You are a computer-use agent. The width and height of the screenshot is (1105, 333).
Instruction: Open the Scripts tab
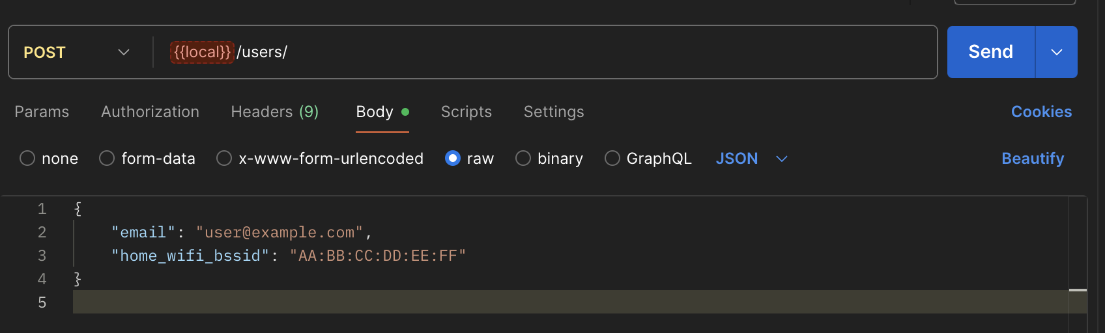click(466, 112)
